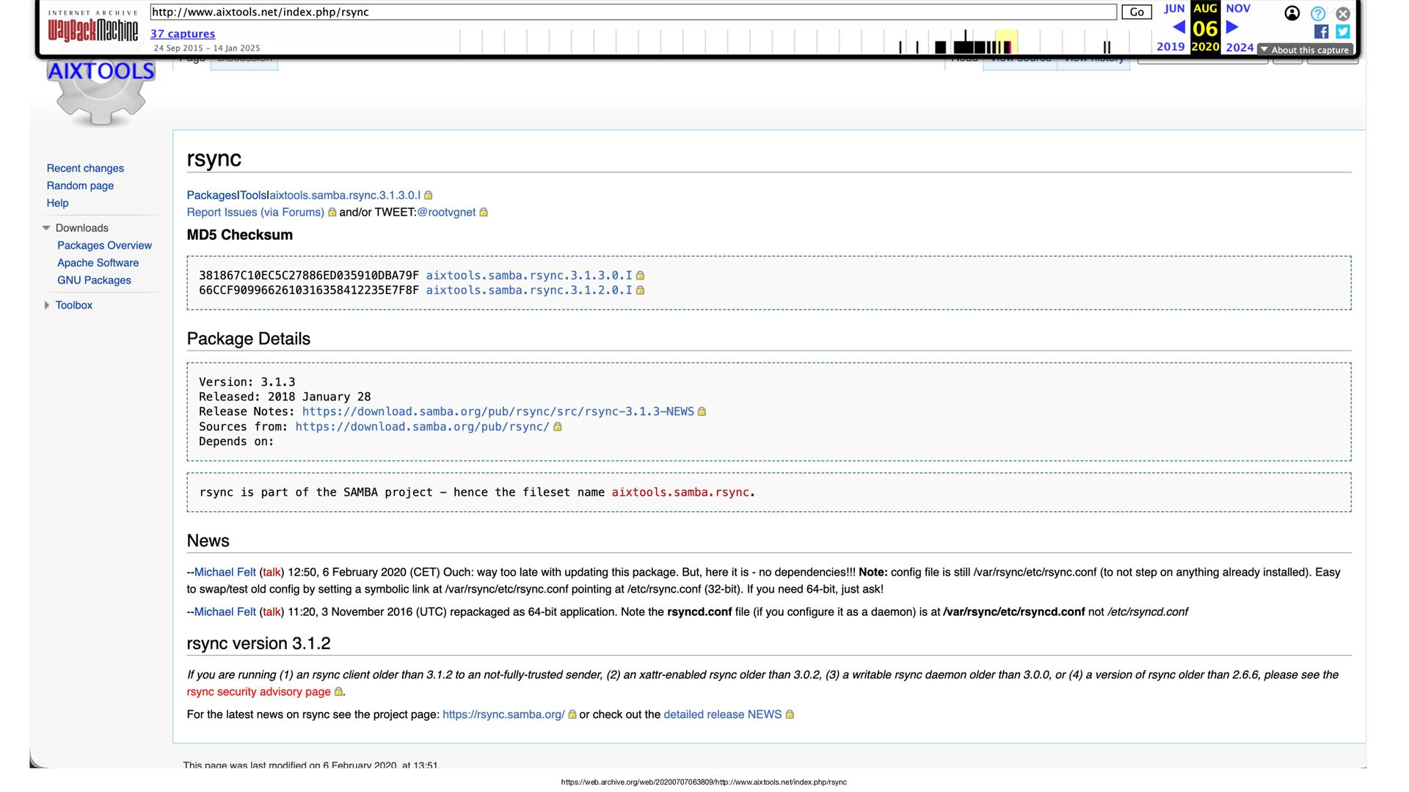
Task: Open Recent changes sidebar link
Action: tap(85, 169)
